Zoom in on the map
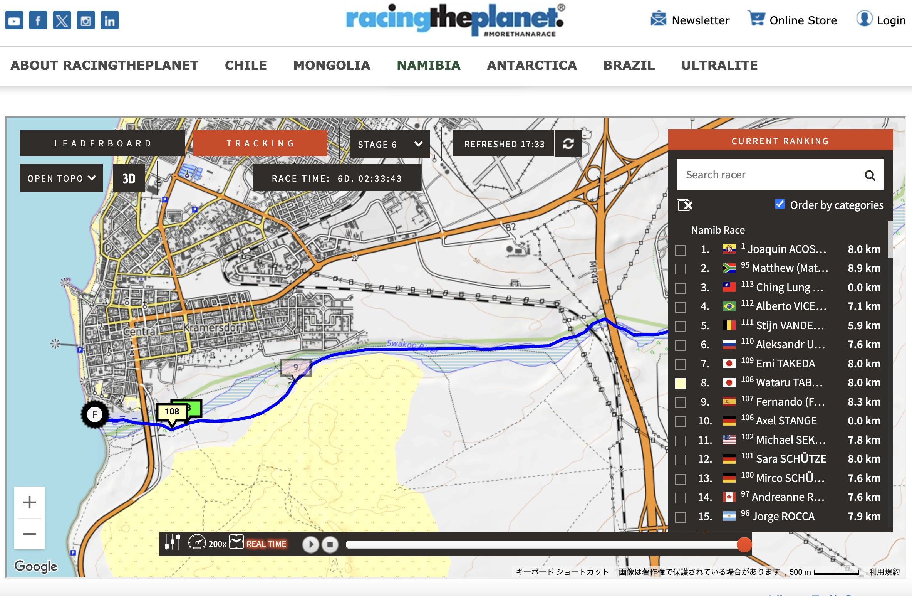This screenshot has width=912, height=596. click(x=30, y=502)
